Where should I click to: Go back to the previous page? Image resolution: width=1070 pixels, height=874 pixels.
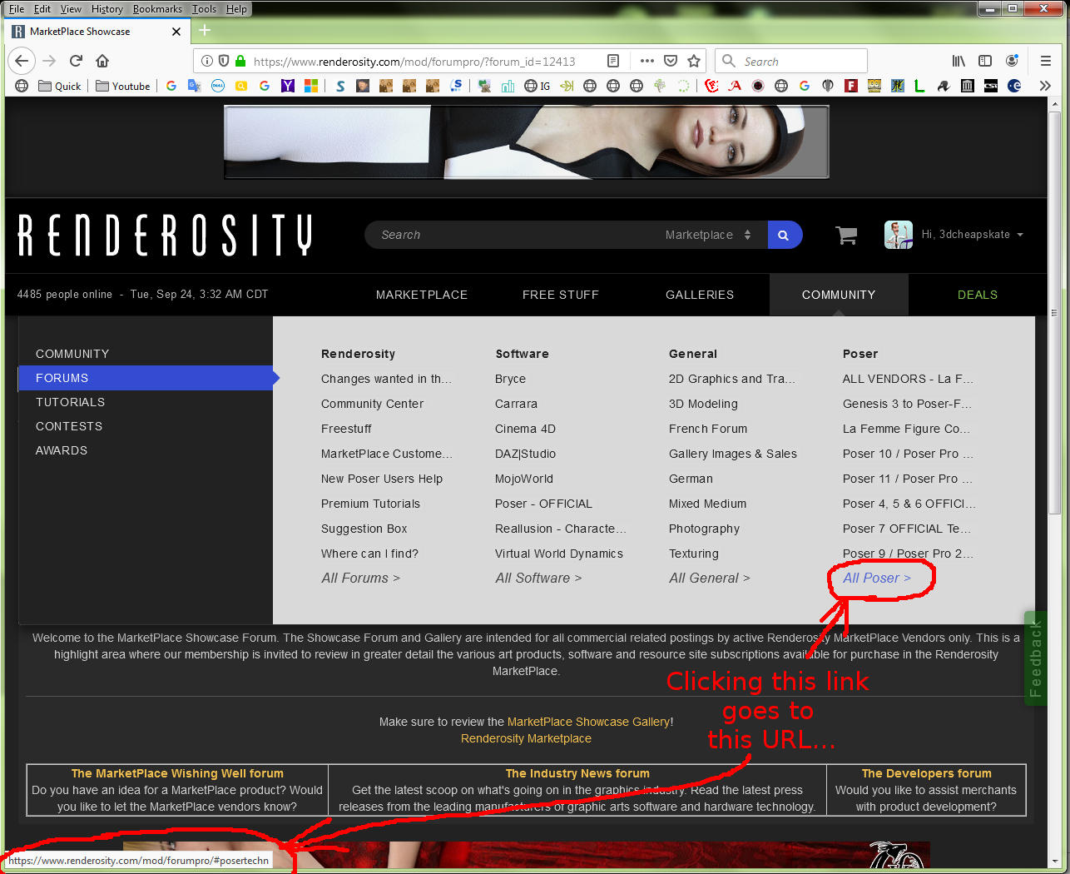click(x=22, y=61)
